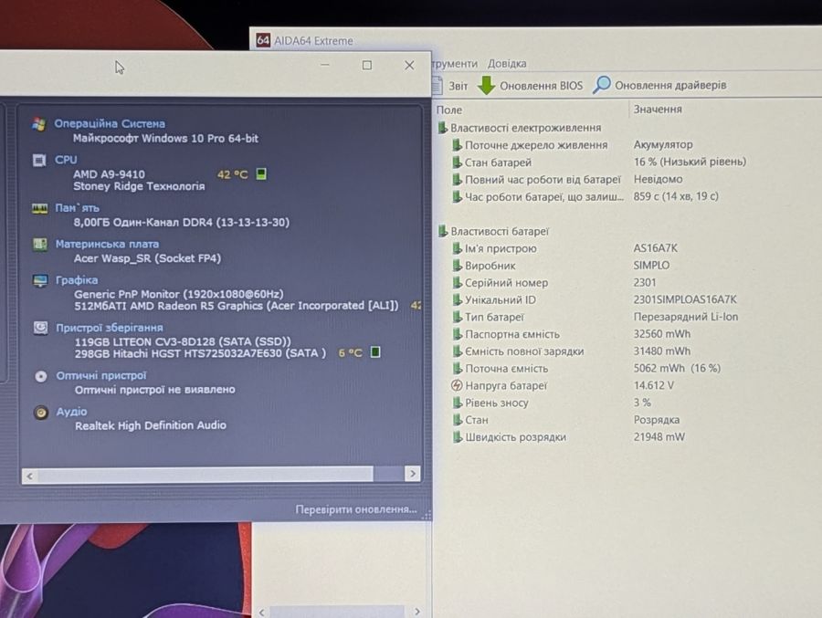Click the disc icon beside Оптичні пристрої
Viewport: 822px width, 618px height.
pyautogui.click(x=41, y=376)
